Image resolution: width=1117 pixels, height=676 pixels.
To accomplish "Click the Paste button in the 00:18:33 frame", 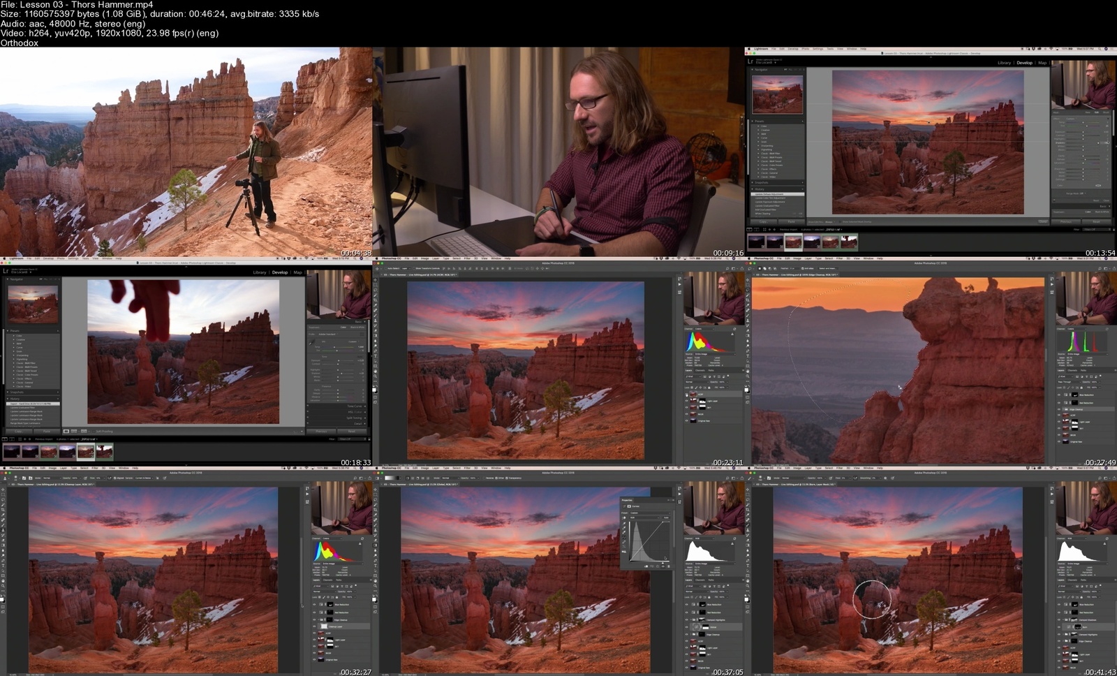I will tap(47, 432).
